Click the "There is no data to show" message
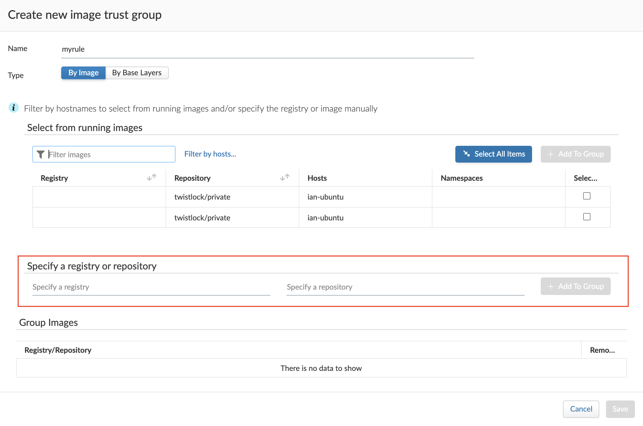The height and width of the screenshot is (426, 643). 321,368
